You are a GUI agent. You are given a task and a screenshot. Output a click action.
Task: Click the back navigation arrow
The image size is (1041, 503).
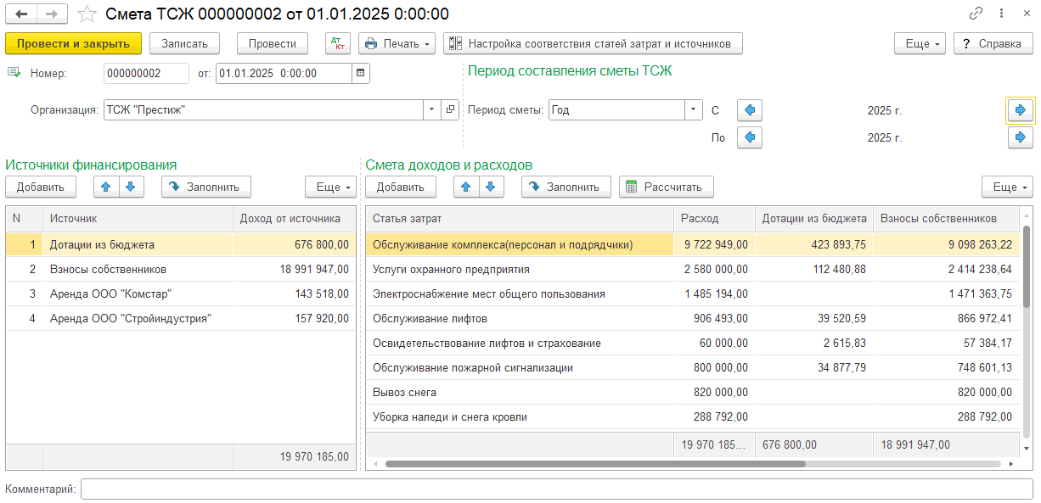[22, 14]
